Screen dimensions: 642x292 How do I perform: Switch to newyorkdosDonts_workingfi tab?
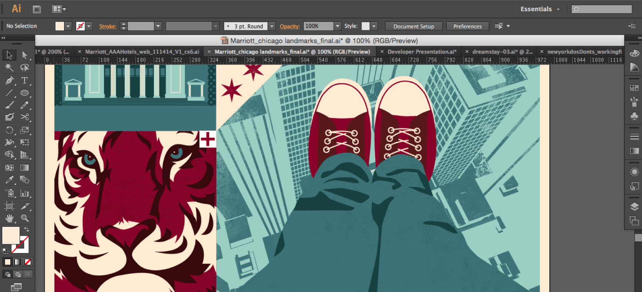coord(585,52)
